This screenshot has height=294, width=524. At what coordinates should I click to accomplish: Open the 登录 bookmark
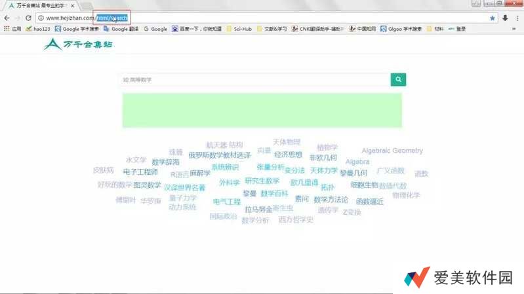point(457,29)
